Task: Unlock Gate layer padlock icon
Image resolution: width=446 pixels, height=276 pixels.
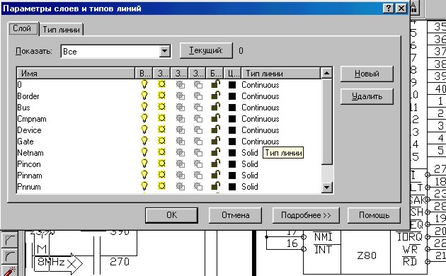Action: [x=216, y=141]
